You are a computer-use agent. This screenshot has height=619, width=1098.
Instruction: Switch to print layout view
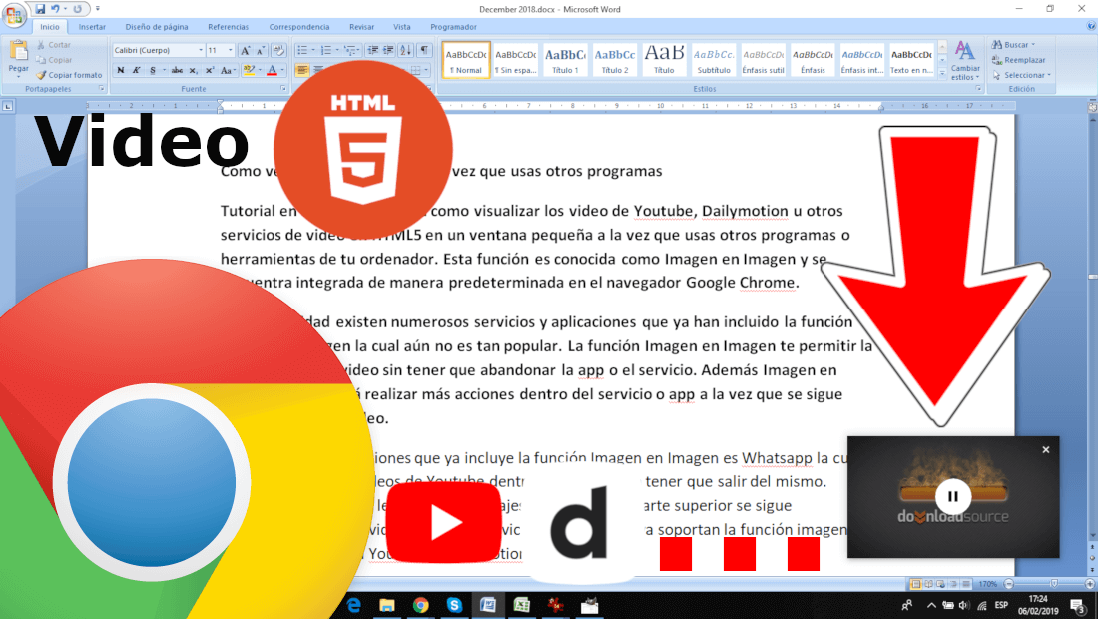pos(916,583)
